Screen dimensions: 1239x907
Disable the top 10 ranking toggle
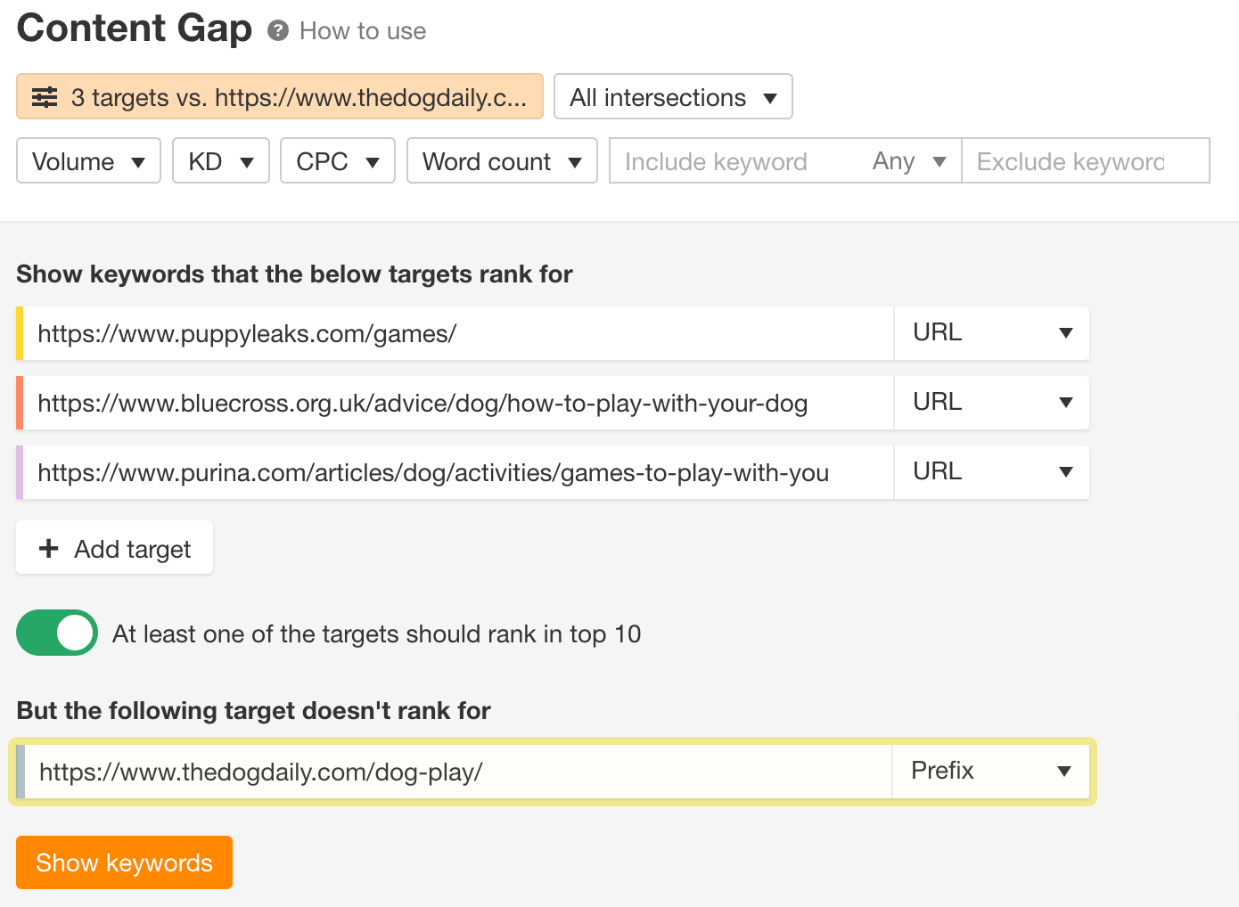[56, 633]
